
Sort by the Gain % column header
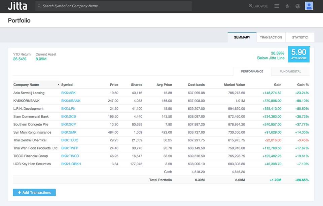(x=303, y=85)
